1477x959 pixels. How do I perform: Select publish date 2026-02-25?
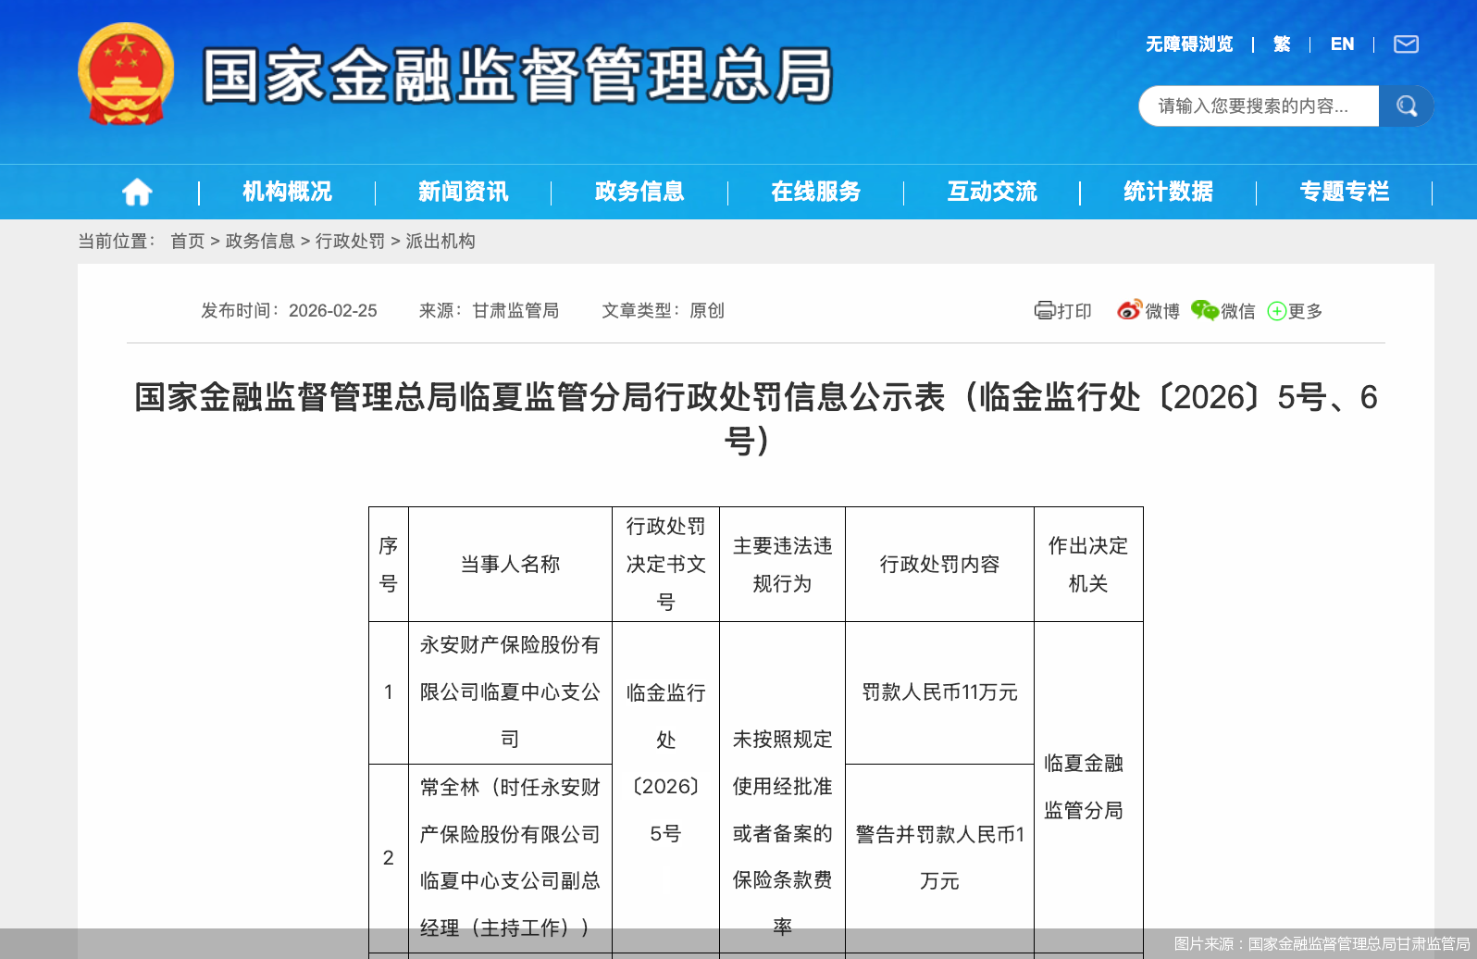333,311
